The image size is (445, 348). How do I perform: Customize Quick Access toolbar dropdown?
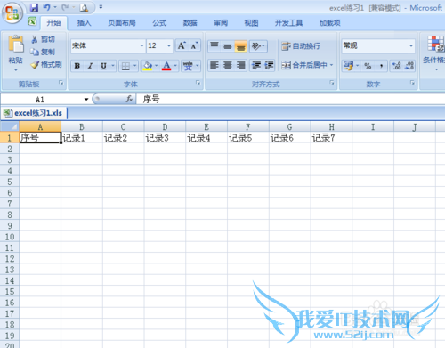(101, 7)
